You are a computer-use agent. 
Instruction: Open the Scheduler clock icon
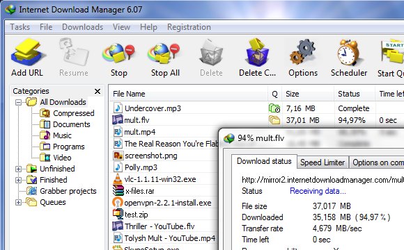348,52
